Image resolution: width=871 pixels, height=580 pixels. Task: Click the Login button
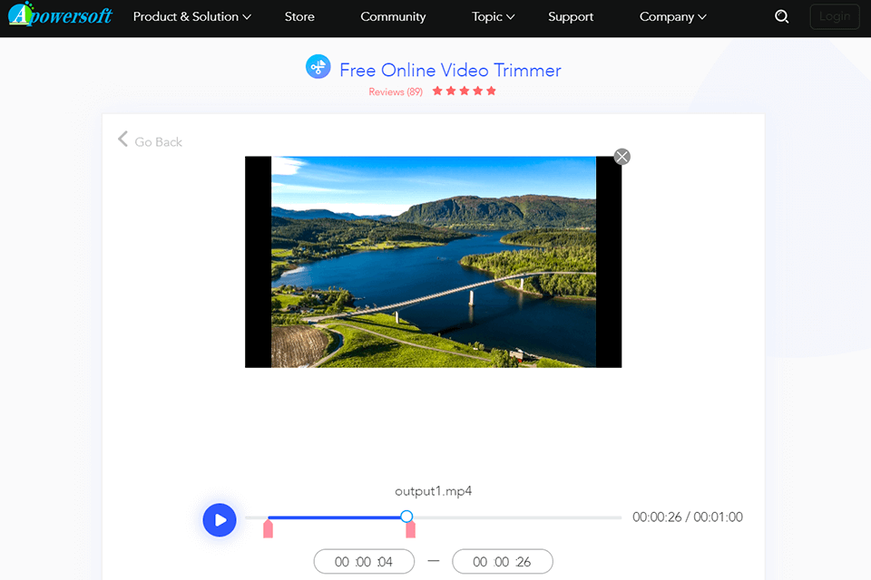pos(835,16)
